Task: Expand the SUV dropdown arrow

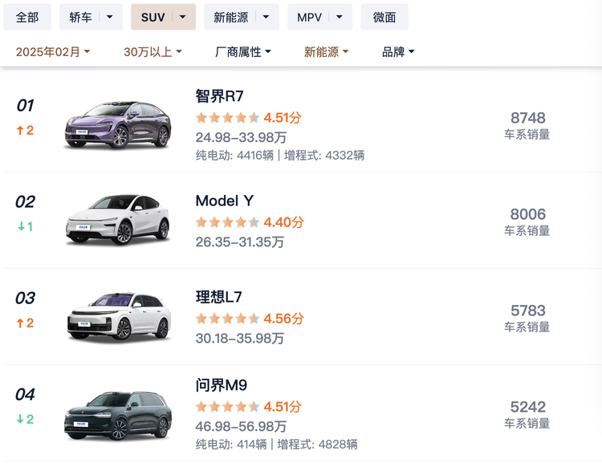Action: point(185,17)
